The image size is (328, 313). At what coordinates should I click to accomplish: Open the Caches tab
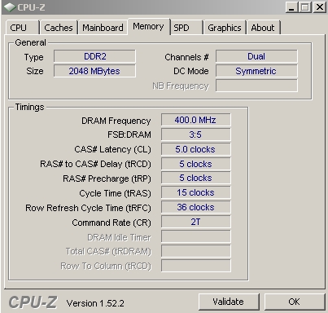(x=59, y=28)
